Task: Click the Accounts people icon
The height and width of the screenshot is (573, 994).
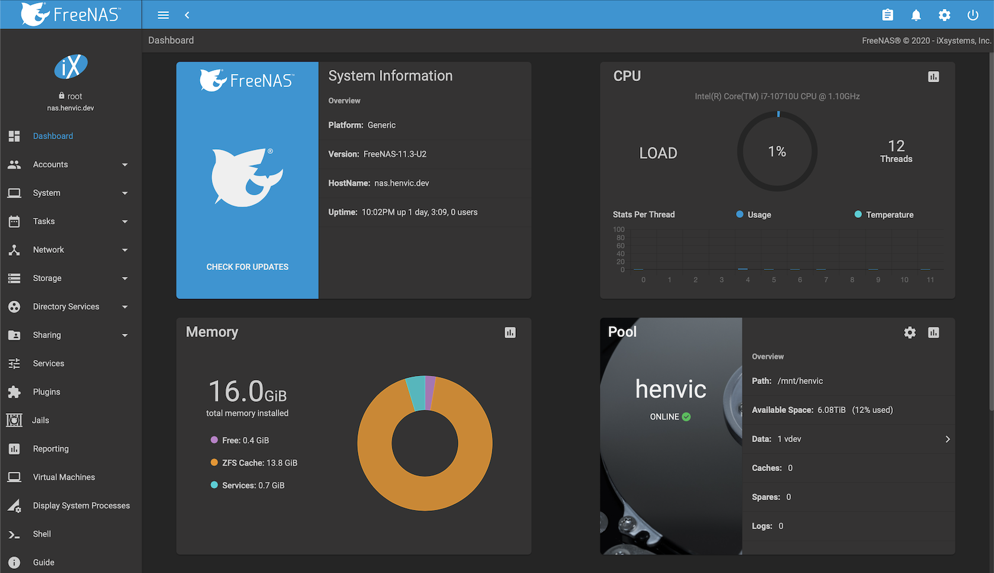Action: (14, 165)
